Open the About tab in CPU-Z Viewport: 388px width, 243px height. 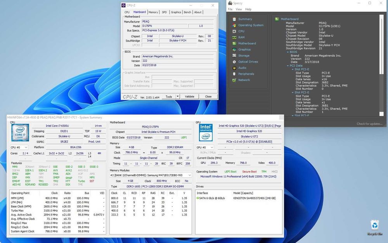pos(198,12)
